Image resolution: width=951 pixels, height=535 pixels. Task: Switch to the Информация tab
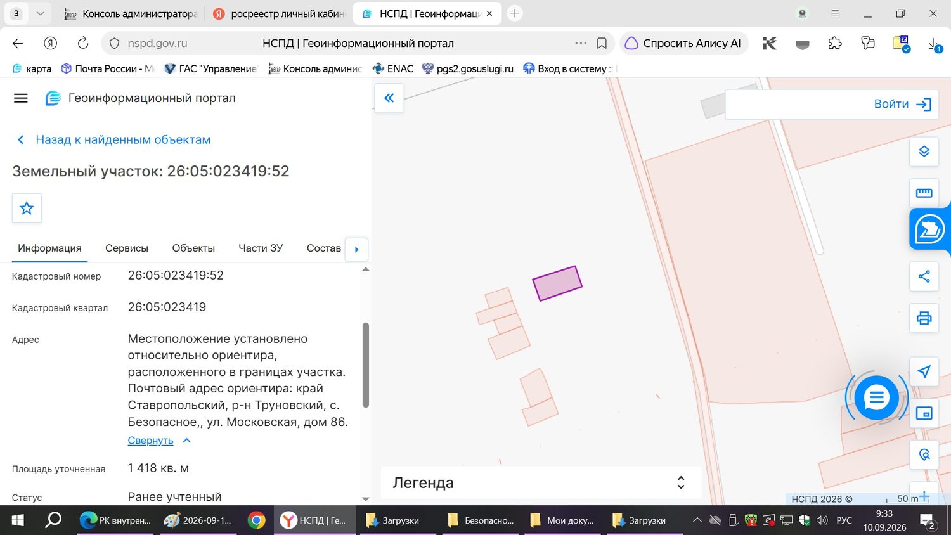(x=49, y=248)
